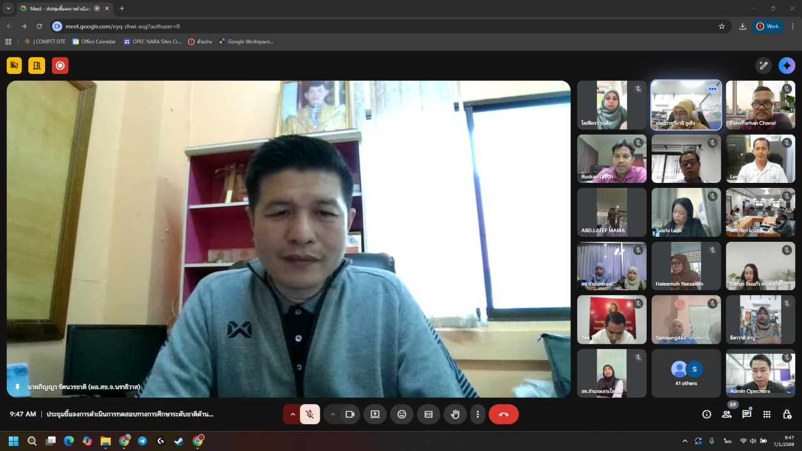Select the Admin Opecnara video thumbnail
Screen dimensions: 802x451
tap(760, 373)
